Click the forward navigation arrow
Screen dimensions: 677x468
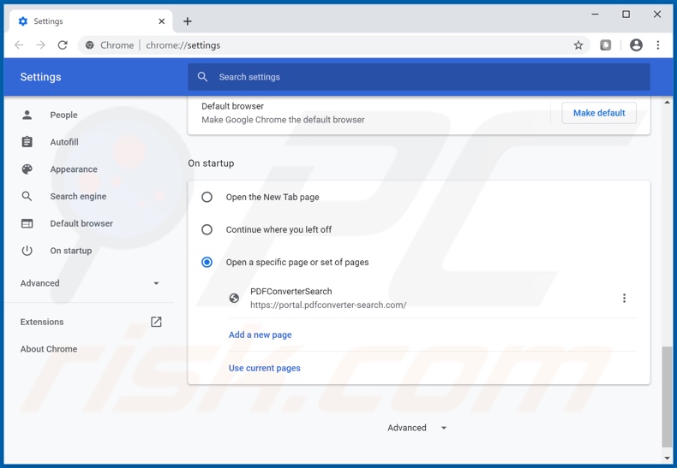coord(40,44)
